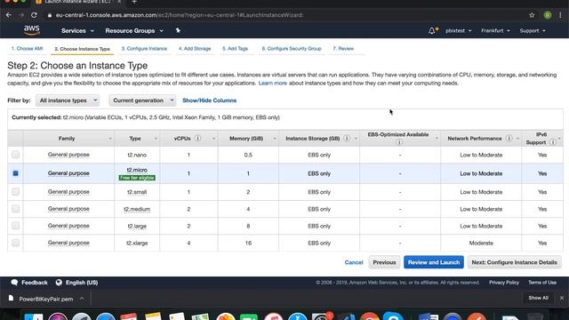The width and height of the screenshot is (569, 320).
Task: Go to 5. Add Tags tab
Action: 235,48
